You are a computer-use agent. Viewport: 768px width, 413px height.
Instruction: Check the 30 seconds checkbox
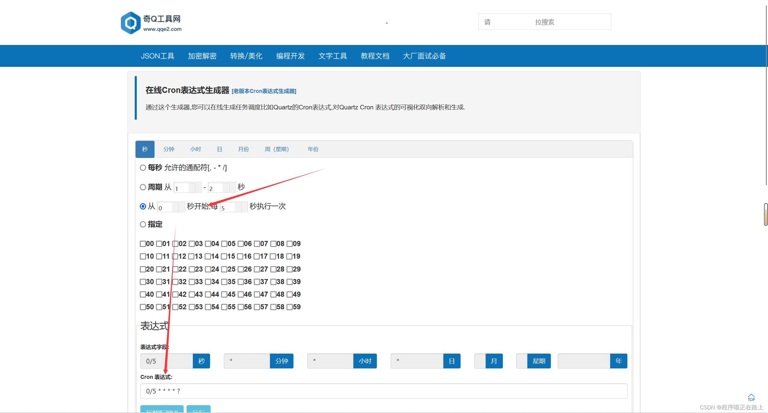[x=143, y=282]
